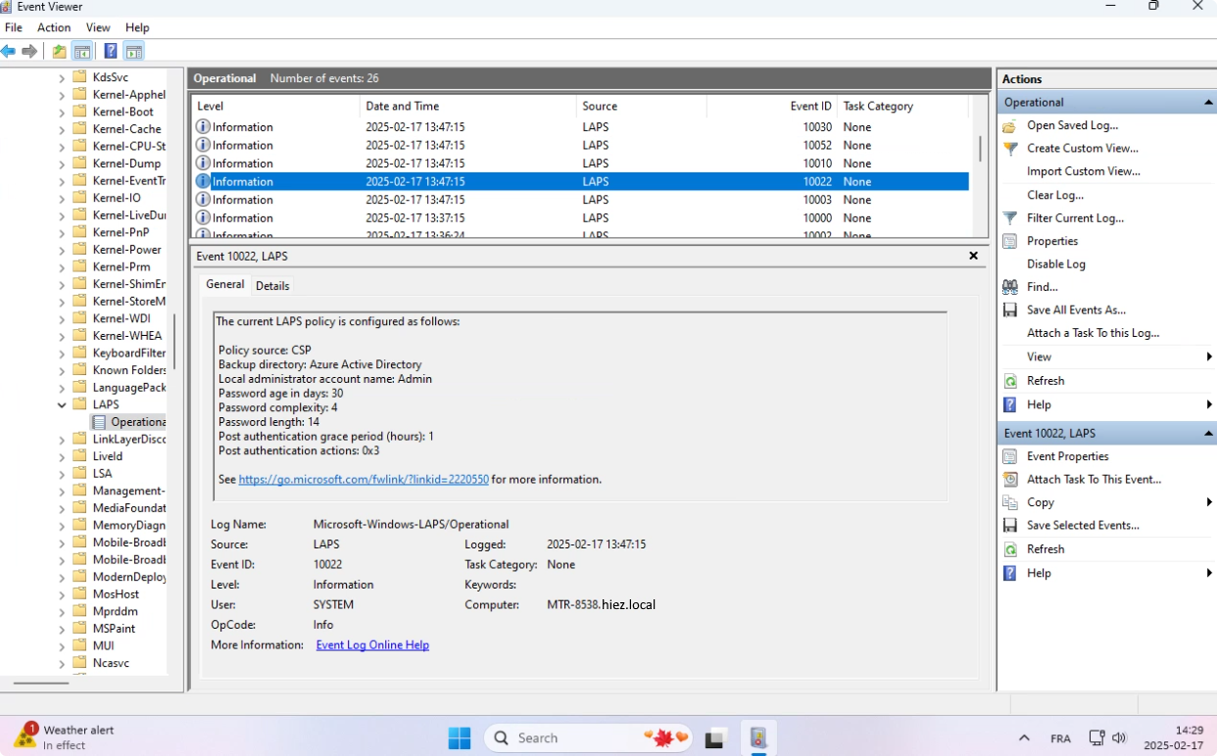Click the Attach Task To This Event icon

coord(1010,480)
